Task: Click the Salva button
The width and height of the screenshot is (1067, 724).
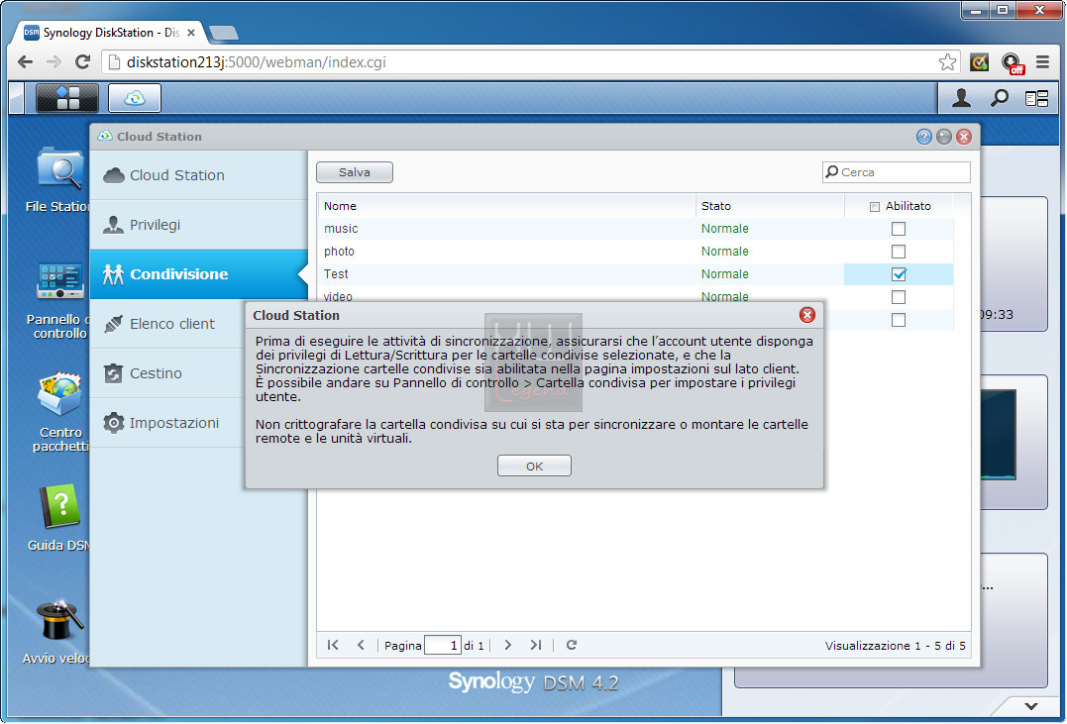Action: (x=355, y=172)
